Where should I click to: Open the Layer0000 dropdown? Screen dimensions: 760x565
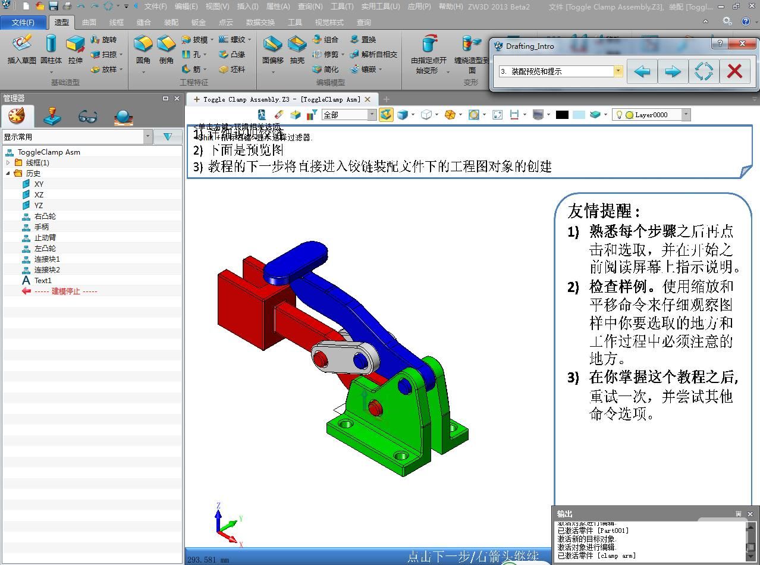click(x=686, y=115)
